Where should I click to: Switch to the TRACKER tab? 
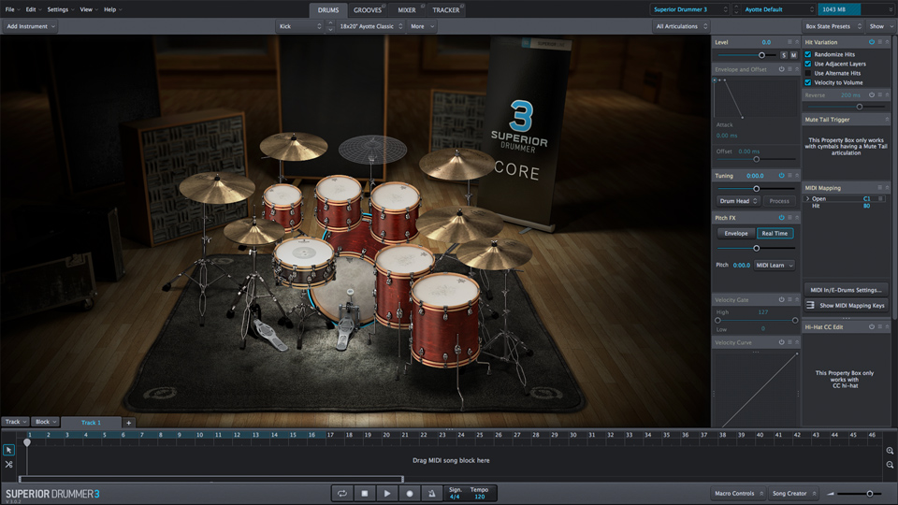[445, 9]
